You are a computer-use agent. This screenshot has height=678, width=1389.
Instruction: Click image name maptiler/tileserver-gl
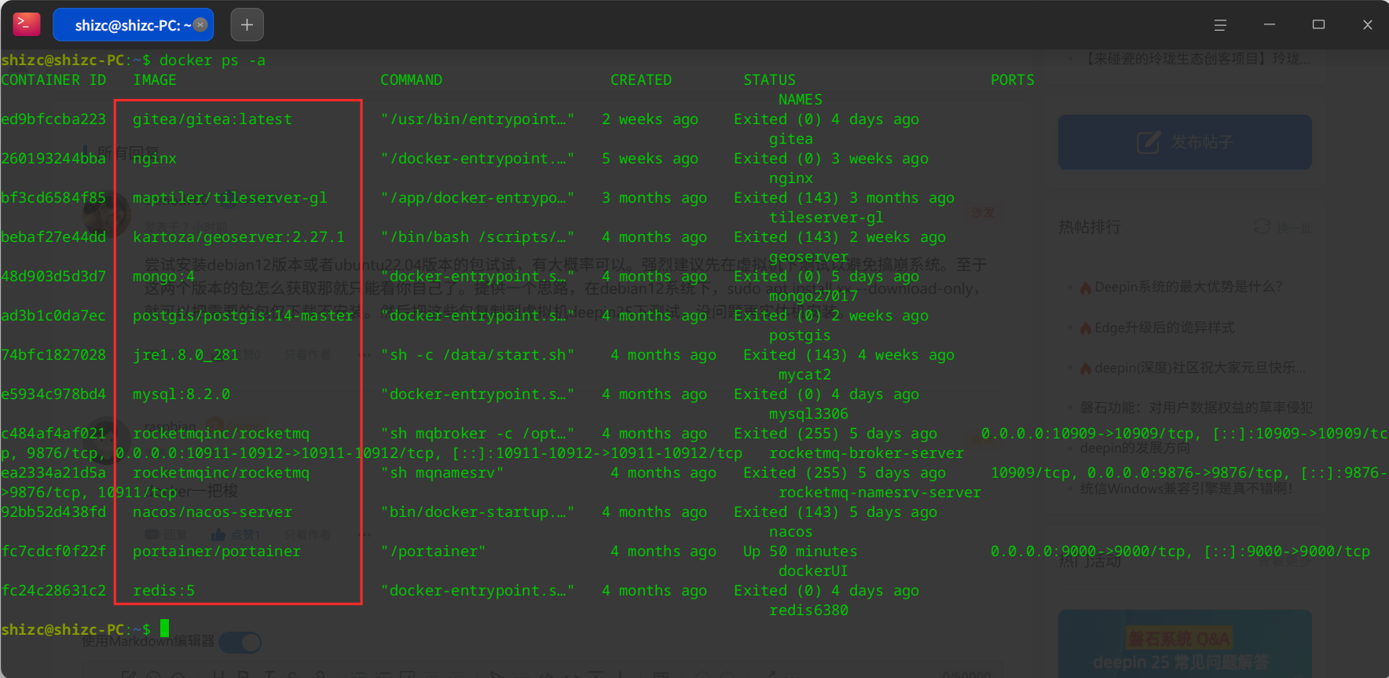(x=229, y=198)
